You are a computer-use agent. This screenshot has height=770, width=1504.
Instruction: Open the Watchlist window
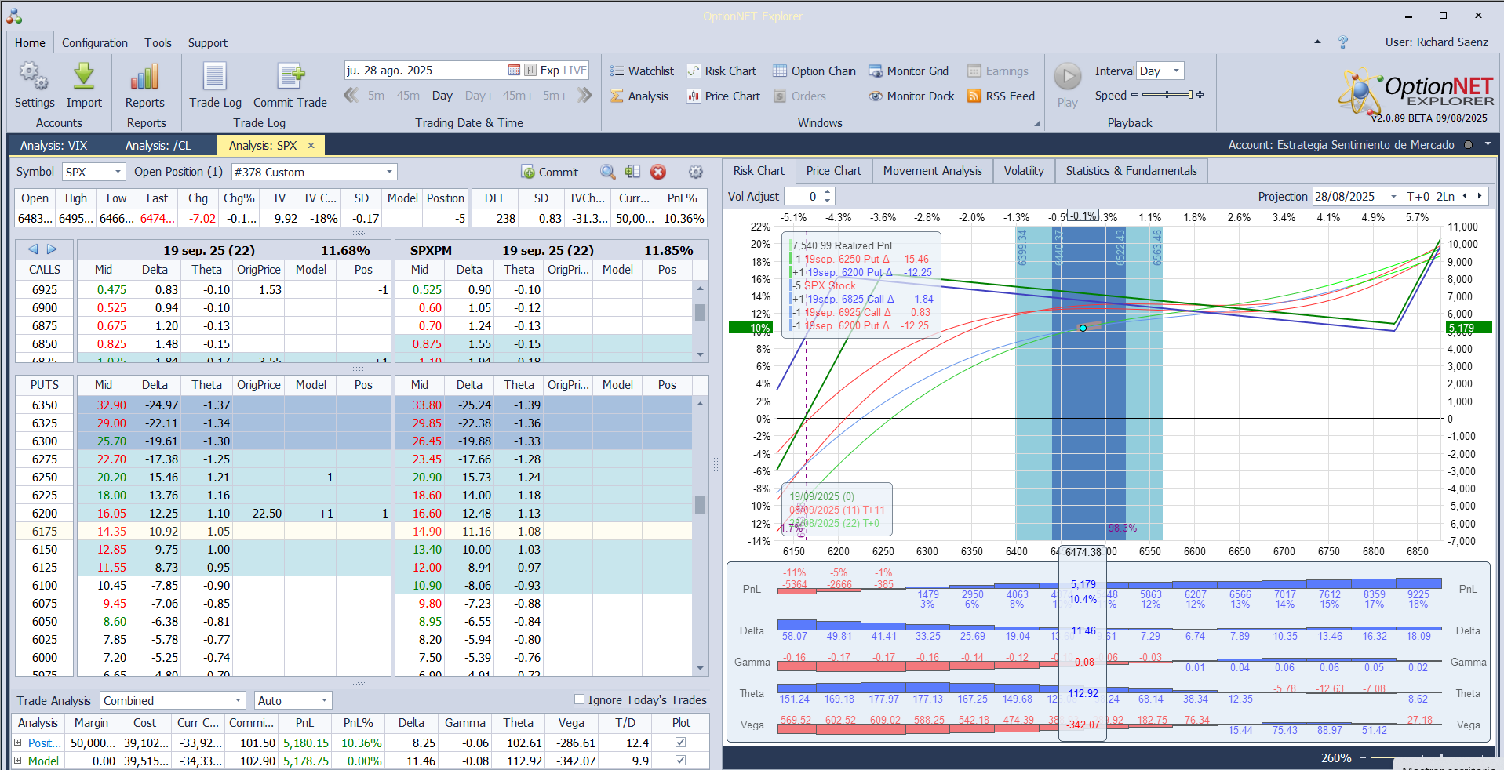(642, 71)
